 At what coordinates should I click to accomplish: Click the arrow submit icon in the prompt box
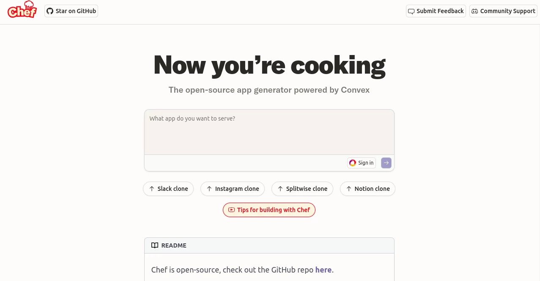(x=386, y=163)
